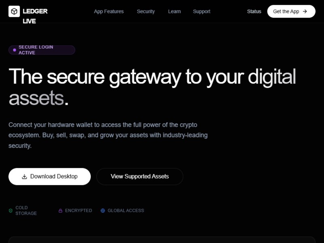The image size is (324, 243).
Task: Click the Global Access label text
Action: (x=126, y=211)
